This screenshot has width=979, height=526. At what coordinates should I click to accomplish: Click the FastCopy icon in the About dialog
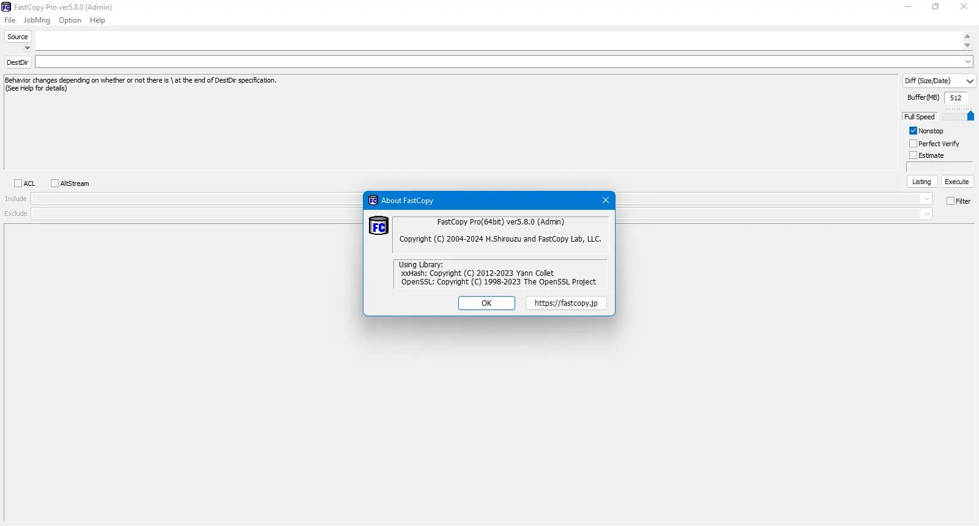[x=379, y=226]
